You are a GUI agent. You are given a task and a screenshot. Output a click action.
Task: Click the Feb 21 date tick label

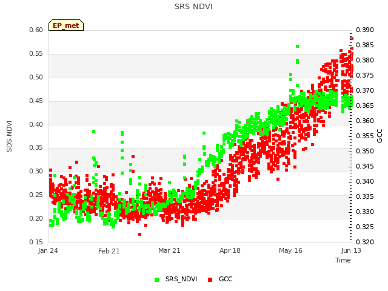pyautogui.click(x=109, y=251)
